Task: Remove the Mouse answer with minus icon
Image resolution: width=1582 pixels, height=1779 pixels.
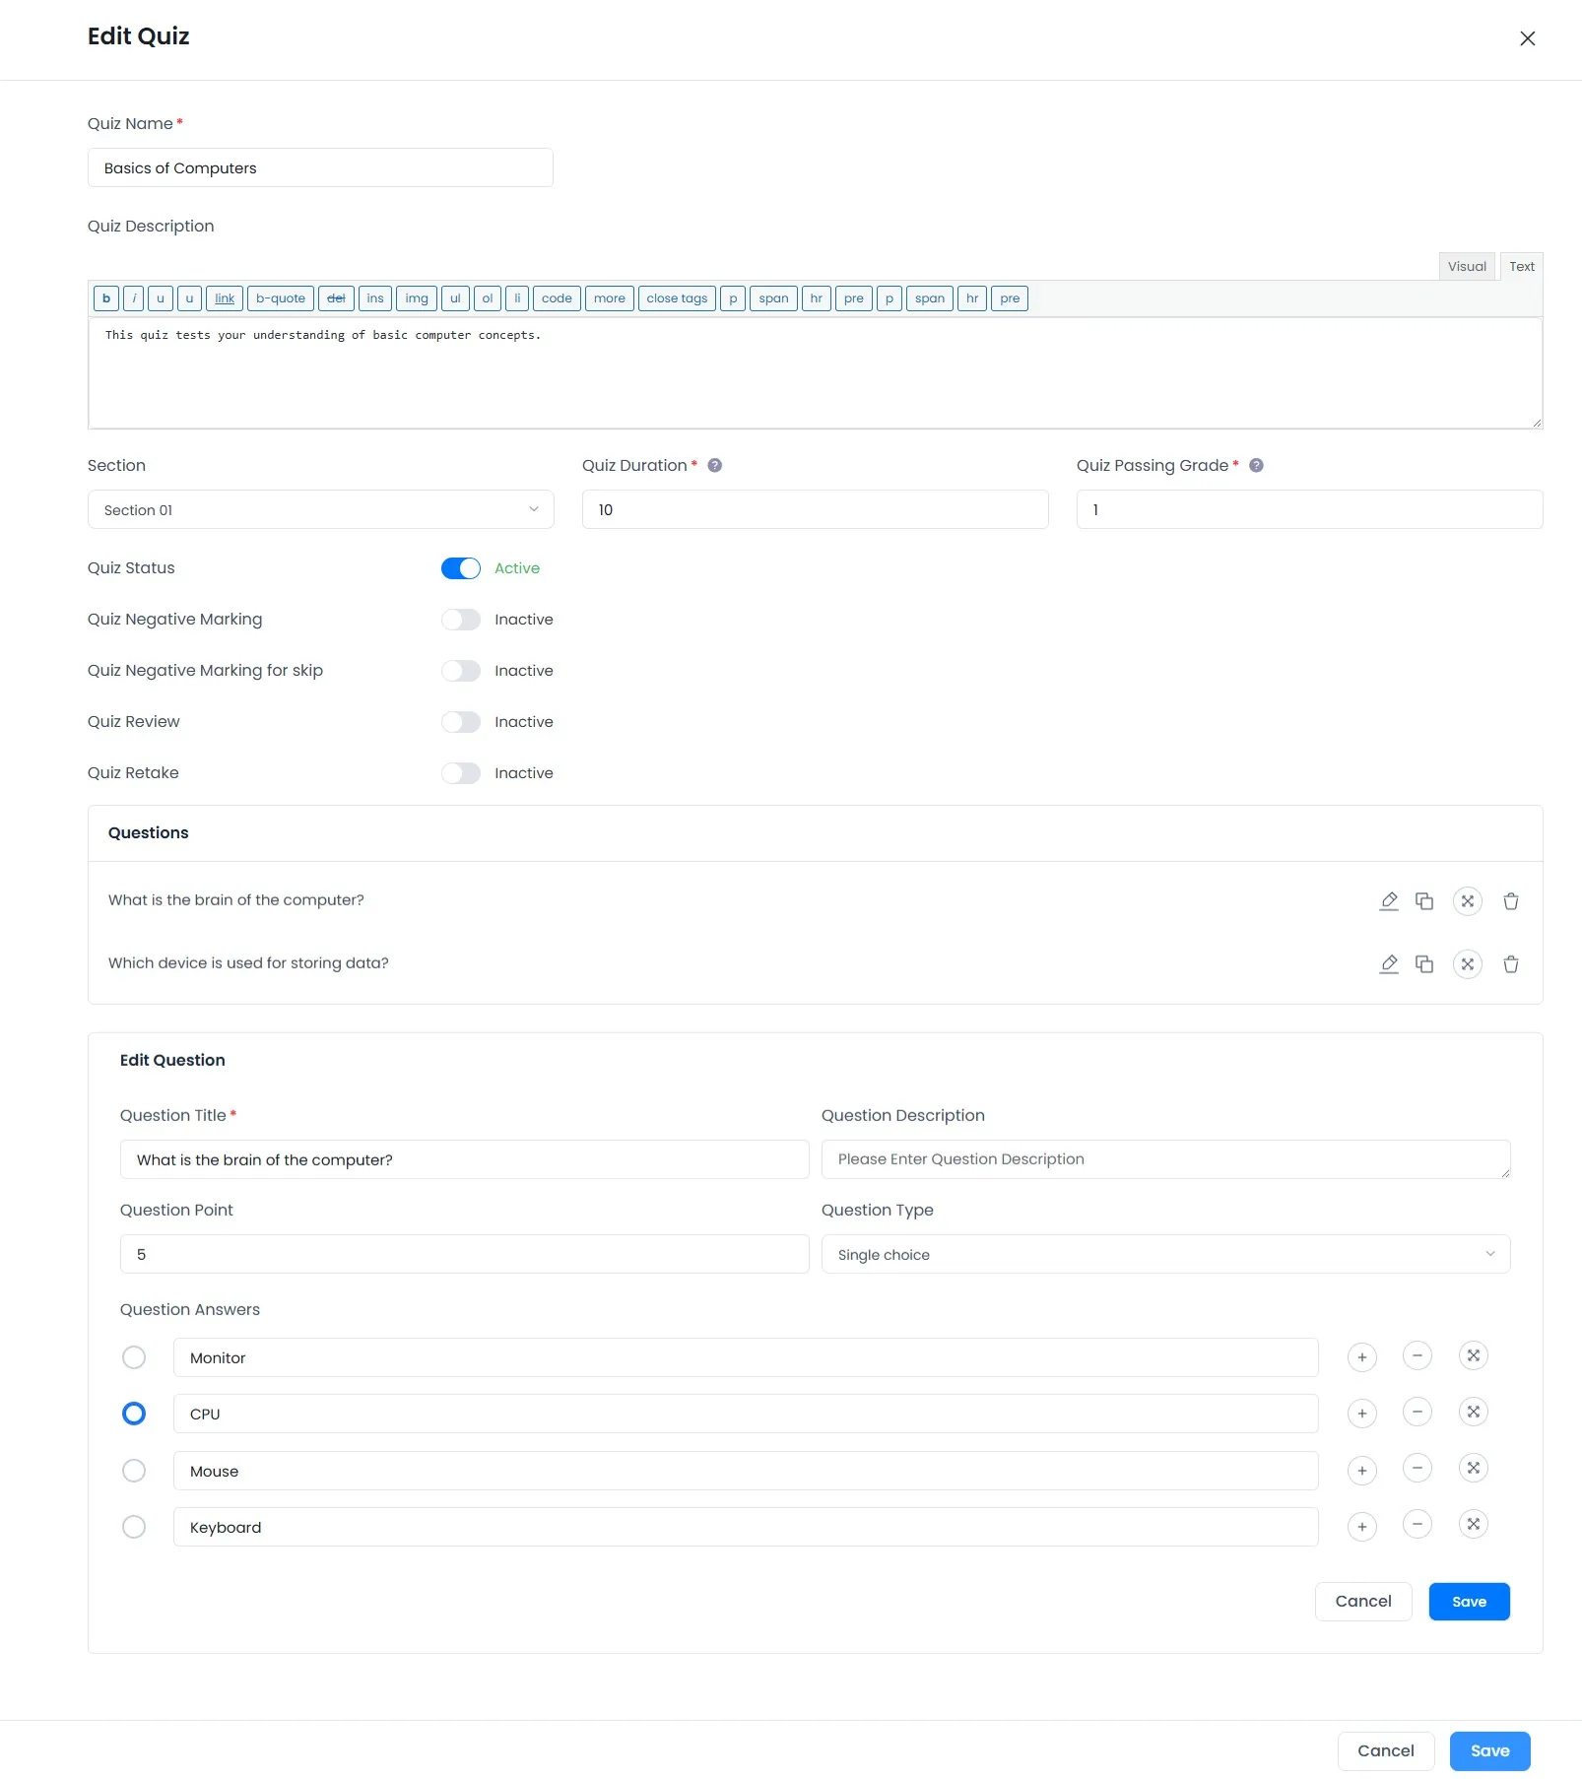Action: pyautogui.click(x=1417, y=1469)
